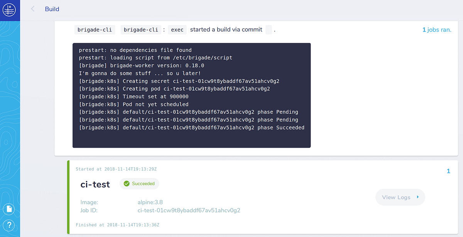The height and width of the screenshot is (237, 463).
Task: Click the Succeeded status badge
Action: (139, 184)
